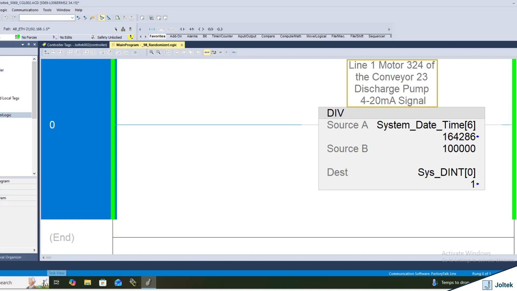The width and height of the screenshot is (517, 291).
Task: Open the Tools menu
Action: tap(47, 10)
